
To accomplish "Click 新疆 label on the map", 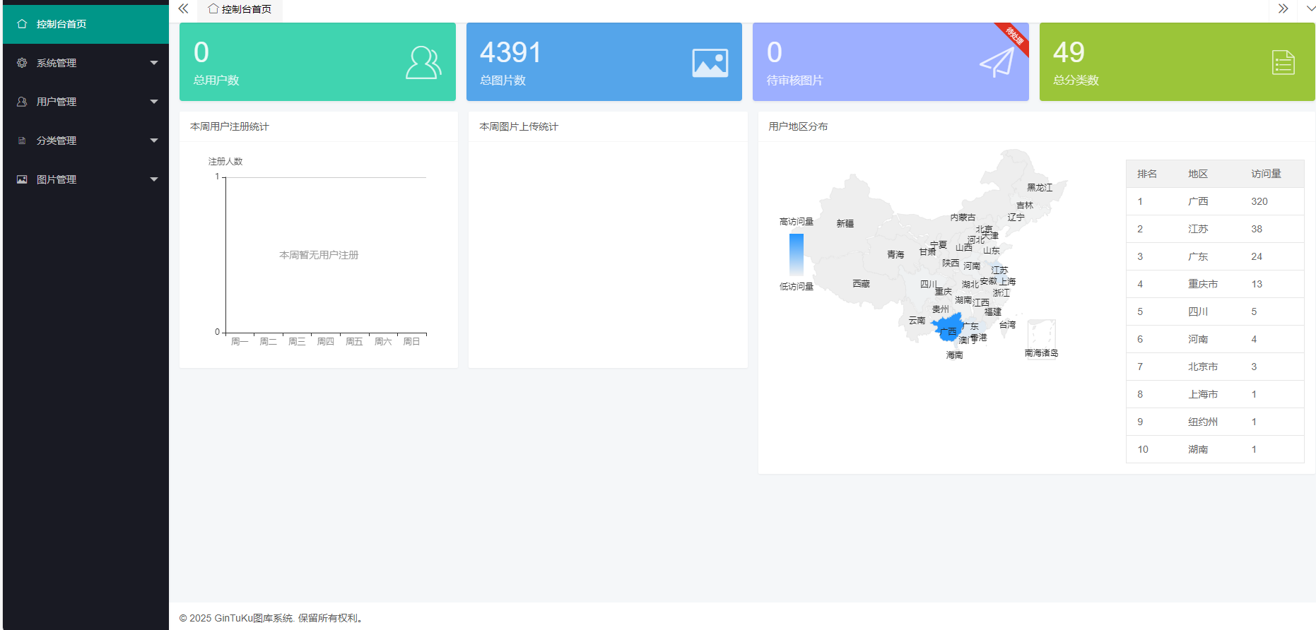I will point(845,223).
